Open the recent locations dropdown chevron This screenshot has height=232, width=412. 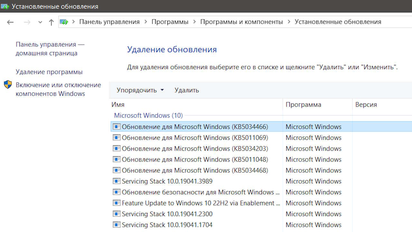[x=40, y=22]
